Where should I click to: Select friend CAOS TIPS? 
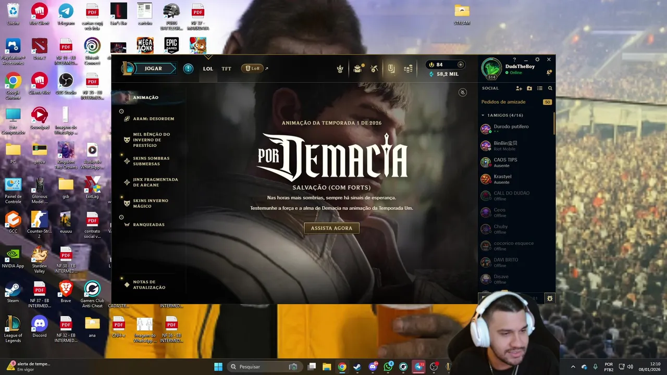[x=516, y=162]
